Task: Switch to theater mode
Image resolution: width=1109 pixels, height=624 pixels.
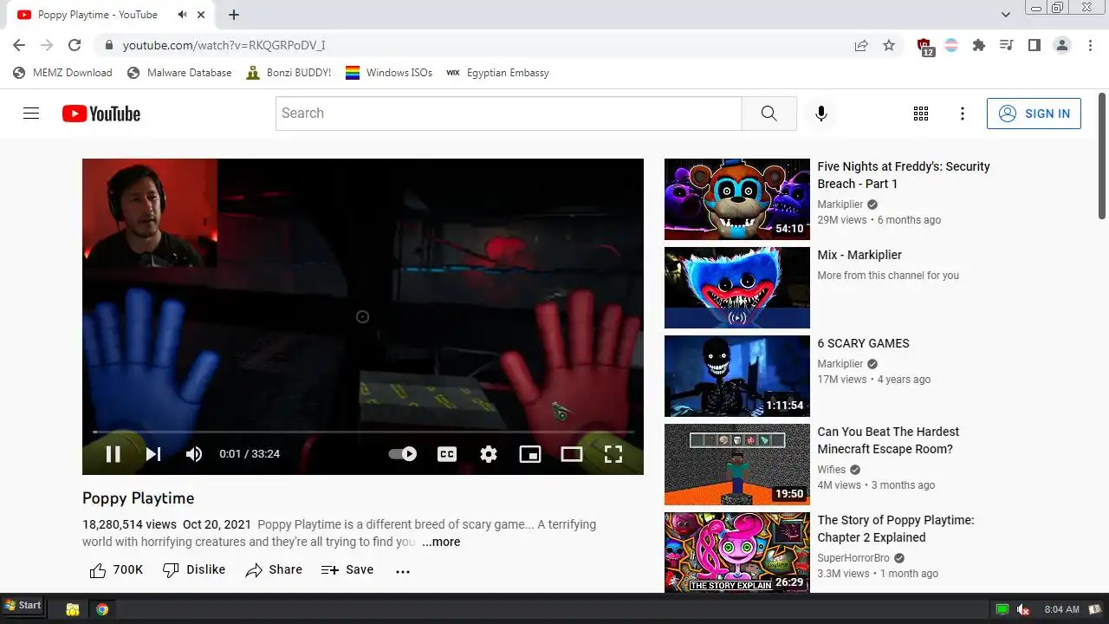Action: (572, 454)
